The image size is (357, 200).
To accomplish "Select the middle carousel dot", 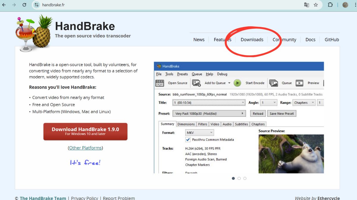I will point(239,178).
